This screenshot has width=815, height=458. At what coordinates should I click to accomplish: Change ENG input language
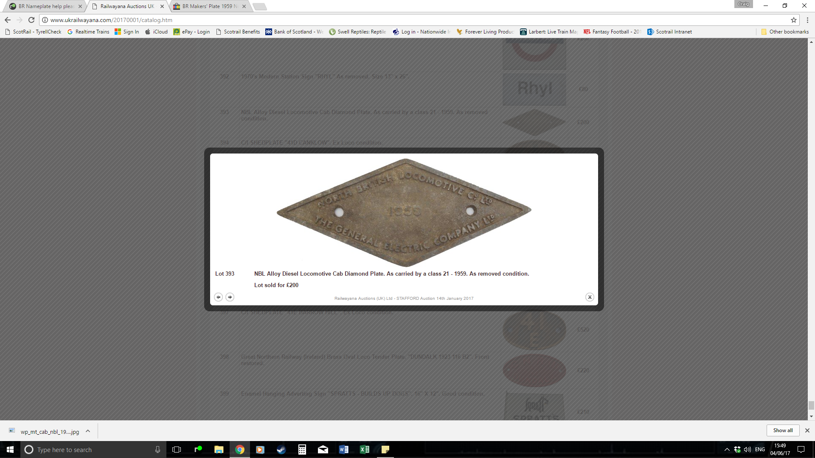pos(760,450)
